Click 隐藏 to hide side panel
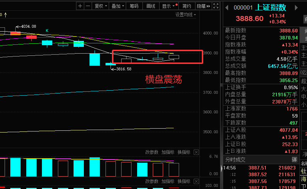The image size is (307, 189). pos(204,6)
